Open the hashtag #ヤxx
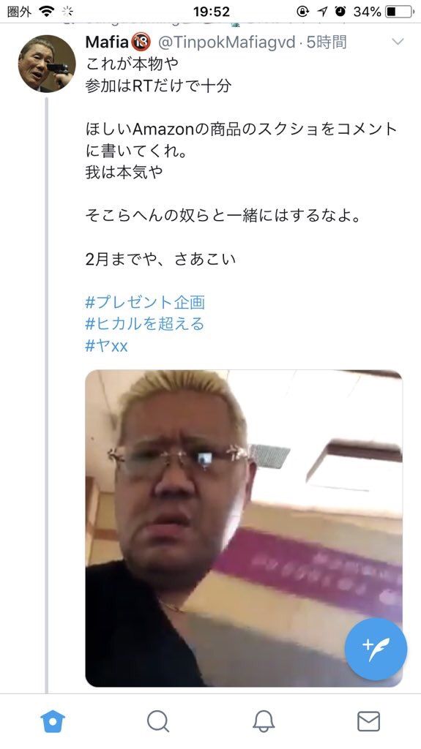Screen dimensions: 421x749 (106, 345)
